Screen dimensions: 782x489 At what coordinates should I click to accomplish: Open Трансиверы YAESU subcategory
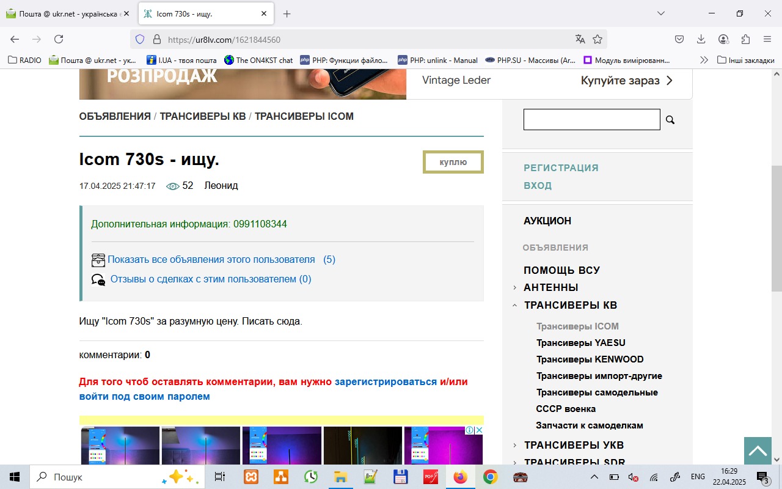581,343
